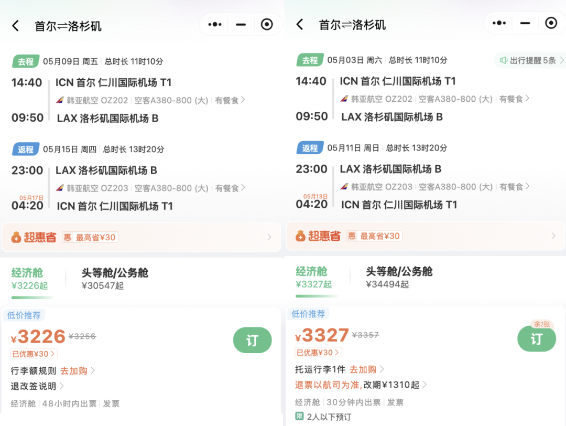Viewport: 566px width, 426px height.
Task: Click 30分钟内出票 ticketing info text
Action: pos(353,402)
